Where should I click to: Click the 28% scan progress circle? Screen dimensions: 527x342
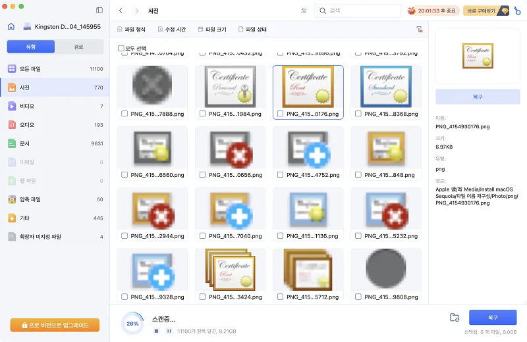coord(132,324)
